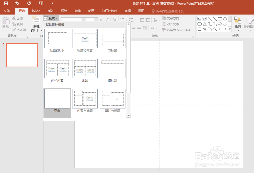Select the 标题和内容 layout thumbnail
Viewport: 254px width, 173px height.
pyautogui.click(x=85, y=39)
